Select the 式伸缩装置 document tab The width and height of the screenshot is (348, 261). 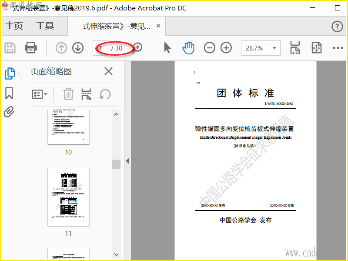[x=116, y=26]
